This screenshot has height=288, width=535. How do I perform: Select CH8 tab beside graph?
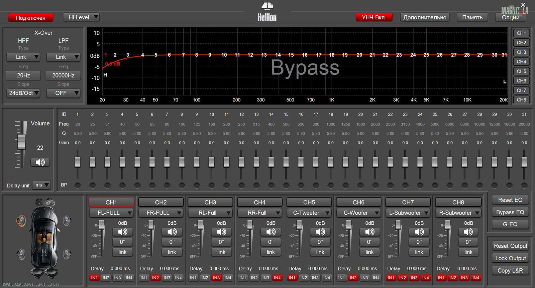click(x=521, y=100)
